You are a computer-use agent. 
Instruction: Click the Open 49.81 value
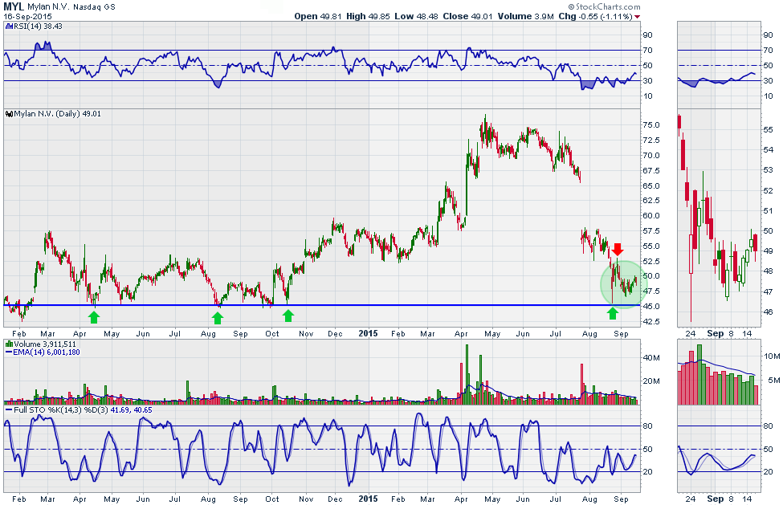point(318,16)
